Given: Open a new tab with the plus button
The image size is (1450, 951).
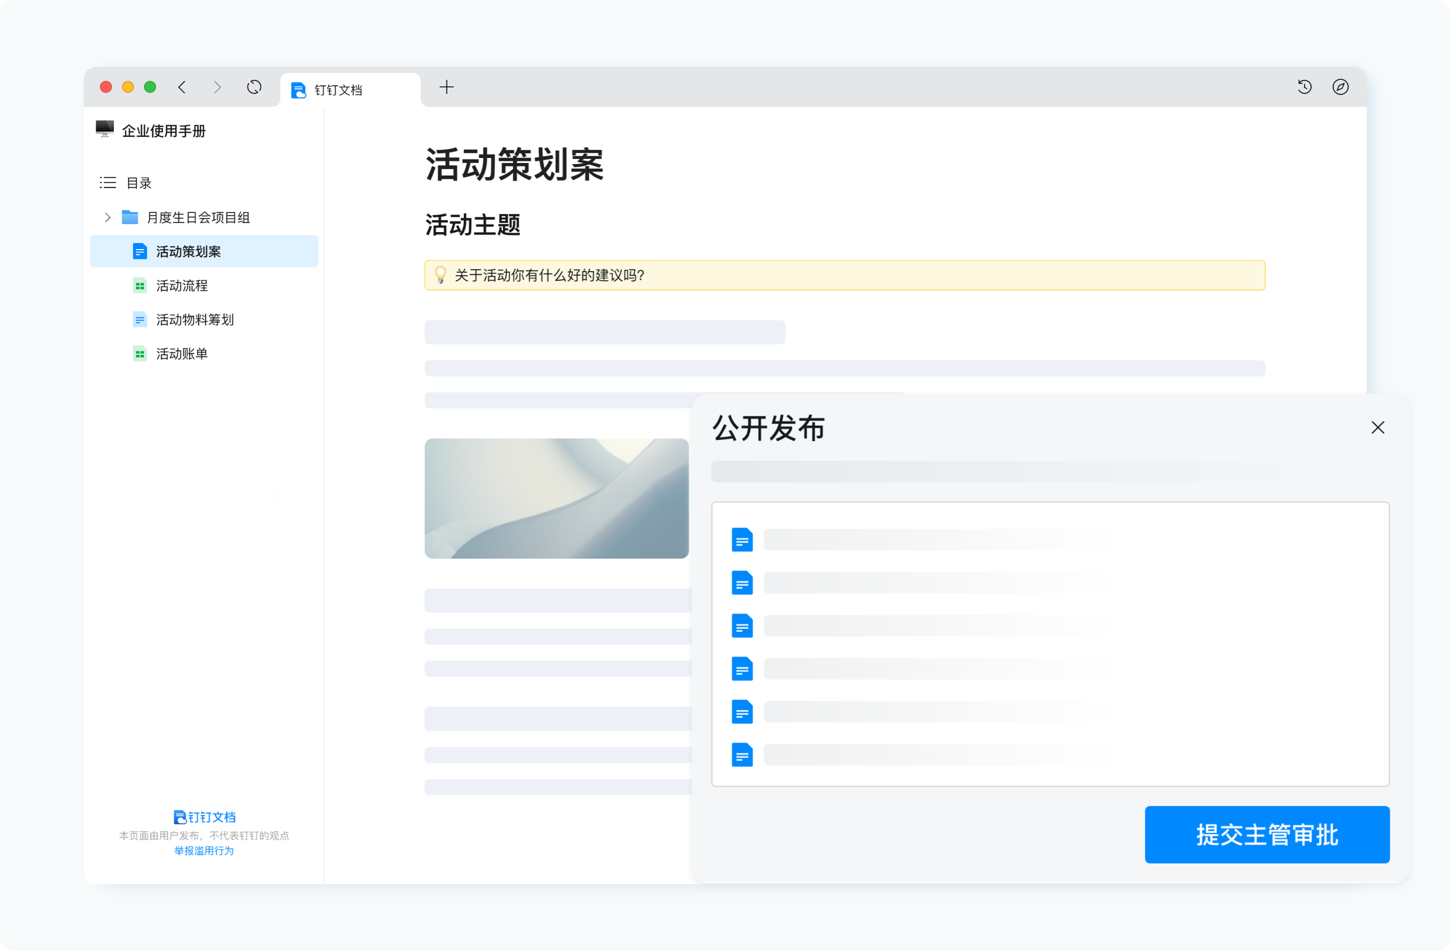Looking at the screenshot, I should [446, 87].
